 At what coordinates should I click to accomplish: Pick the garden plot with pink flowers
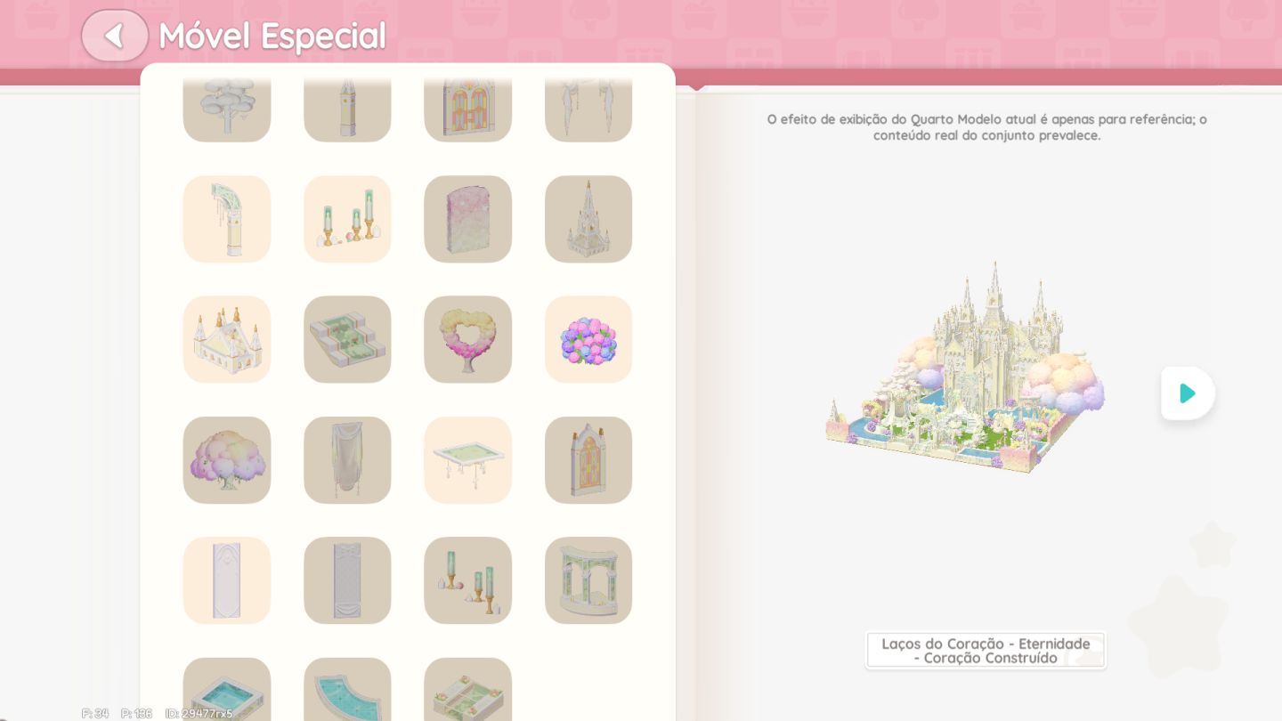tap(468, 690)
